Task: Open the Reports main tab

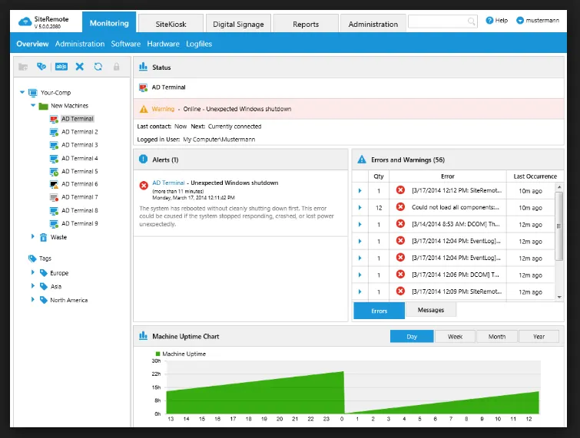Action: tap(306, 24)
